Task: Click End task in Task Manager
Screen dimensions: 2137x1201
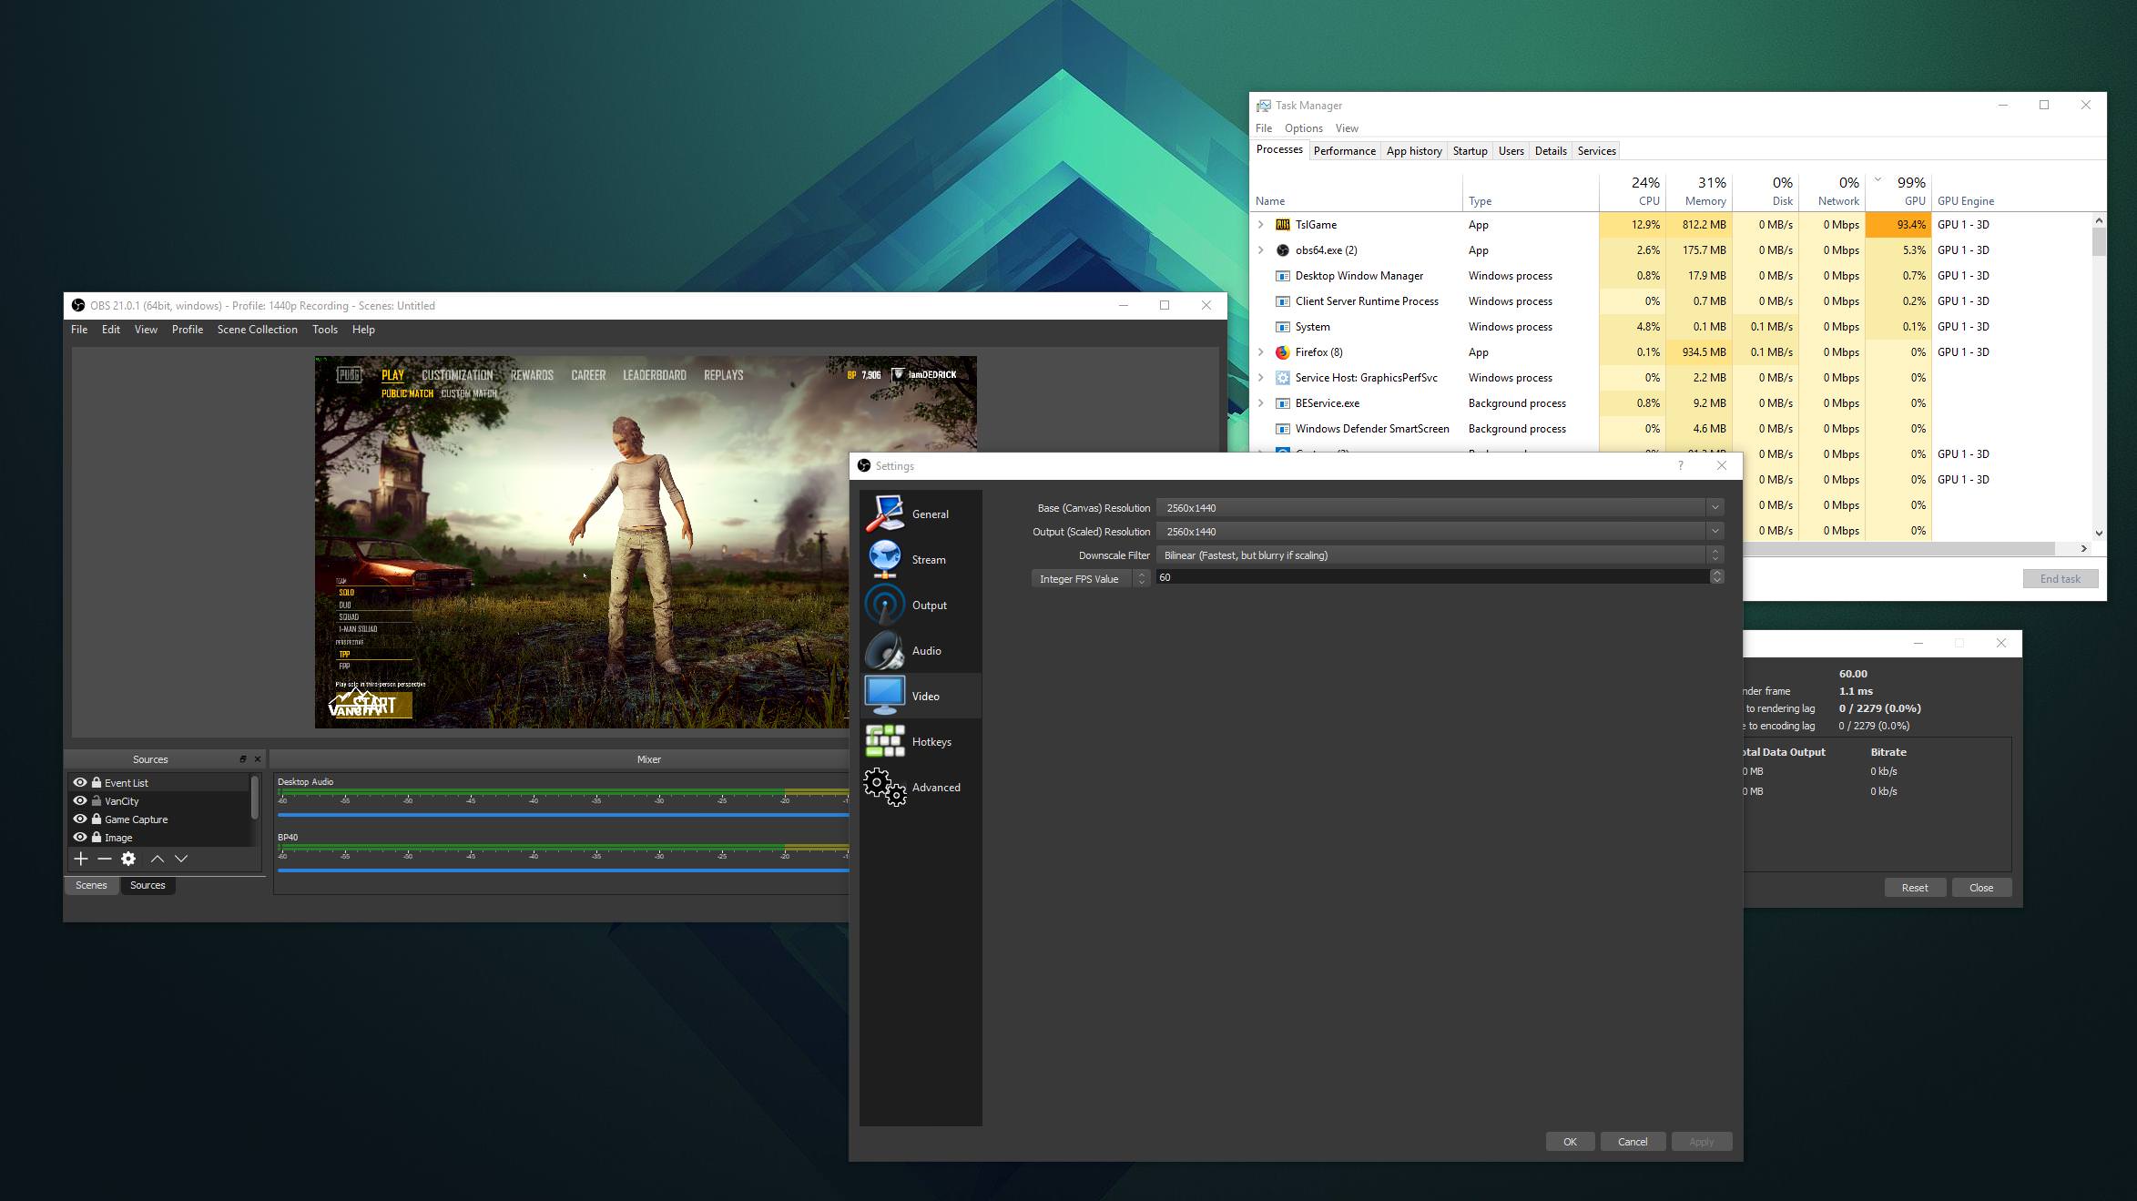Action: click(x=2061, y=578)
